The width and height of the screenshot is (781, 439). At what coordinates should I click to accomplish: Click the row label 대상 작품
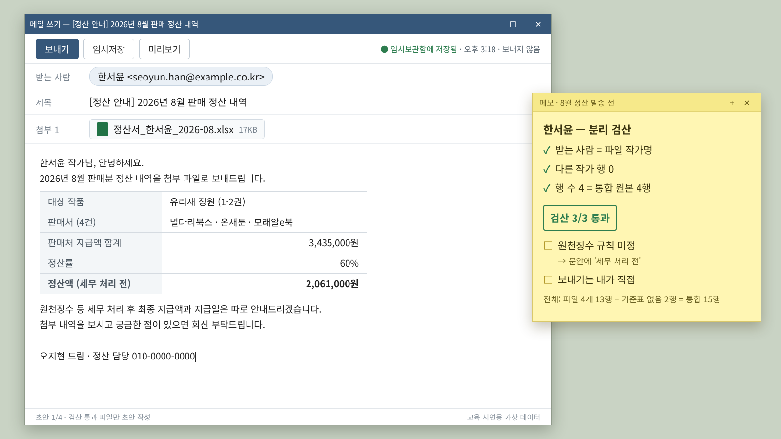point(66,201)
